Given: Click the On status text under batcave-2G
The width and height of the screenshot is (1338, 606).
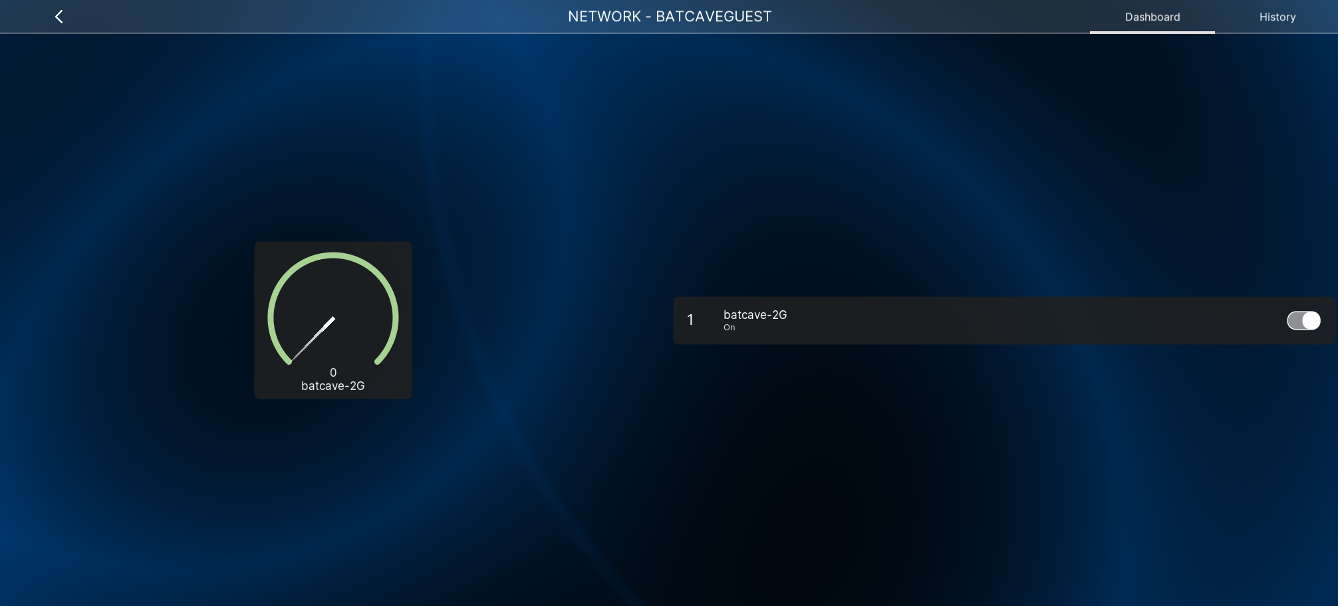Looking at the screenshot, I should click(729, 328).
